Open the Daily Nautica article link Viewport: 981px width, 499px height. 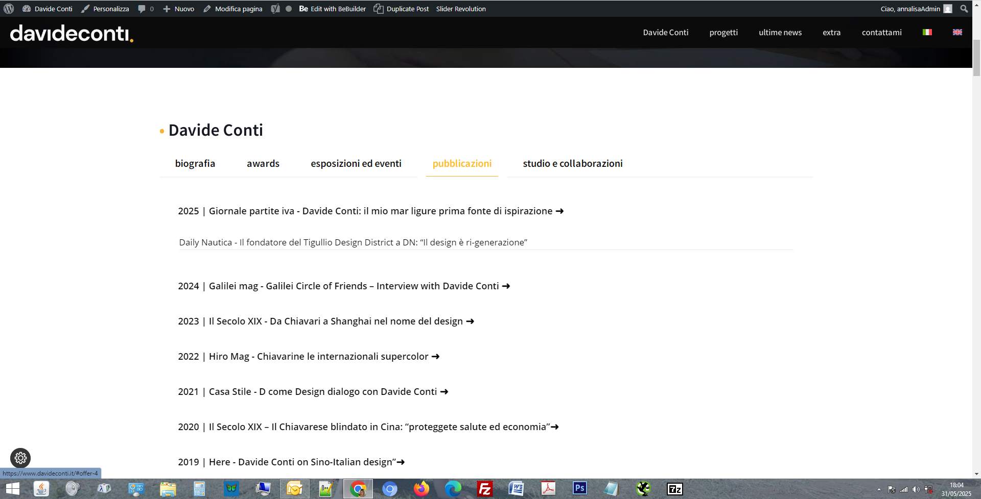click(x=353, y=242)
